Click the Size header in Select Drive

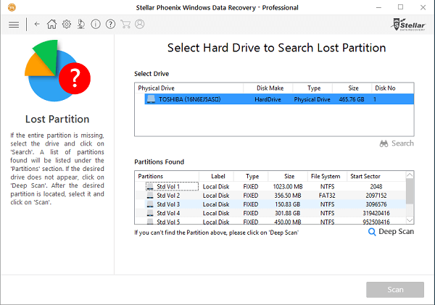(352, 88)
